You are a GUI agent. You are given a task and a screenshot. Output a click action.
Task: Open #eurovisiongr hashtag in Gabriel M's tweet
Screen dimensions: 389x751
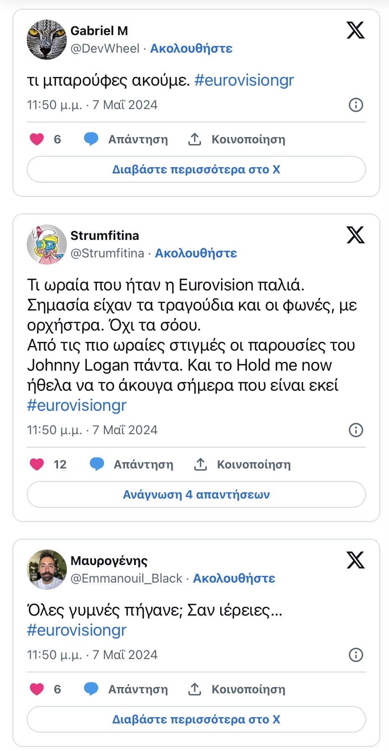pyautogui.click(x=244, y=80)
